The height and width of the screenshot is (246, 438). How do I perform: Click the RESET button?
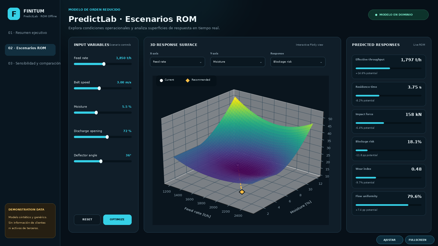coord(87,219)
